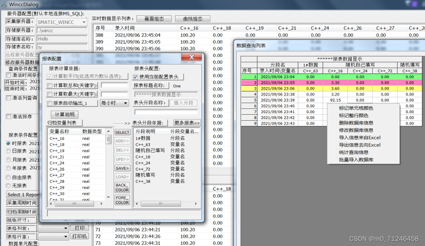
Task: Select the 时报表 radio button
Action: (x=8, y=143)
